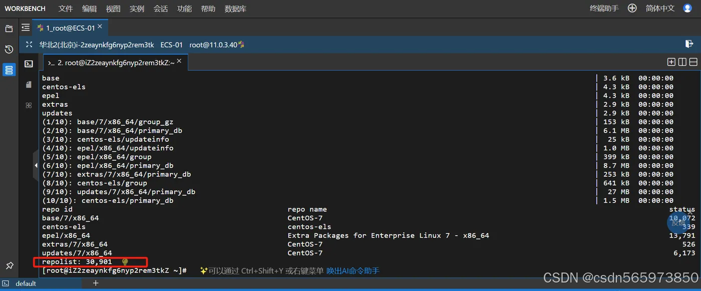Open the 简体中文 language dropdown
Screen dimensions: 701x291
660,8
